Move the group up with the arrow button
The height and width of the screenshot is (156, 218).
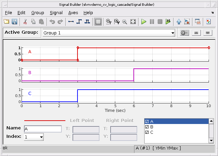point(196,33)
